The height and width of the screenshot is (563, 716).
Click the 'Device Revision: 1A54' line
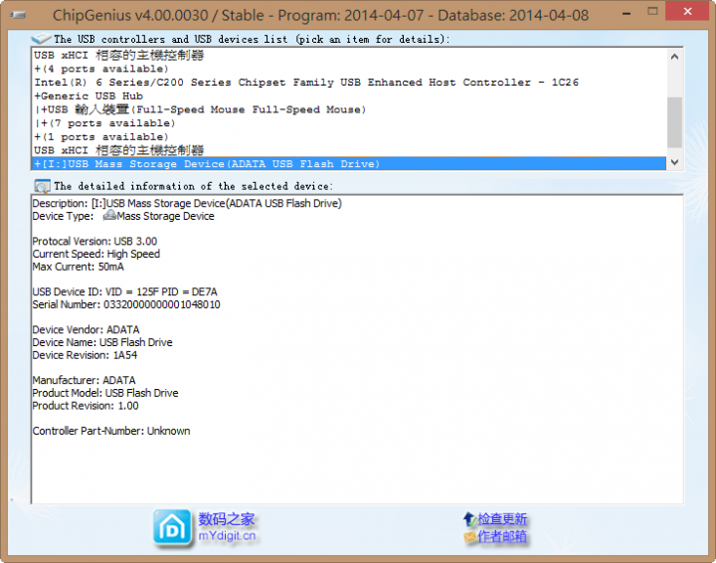click(85, 355)
